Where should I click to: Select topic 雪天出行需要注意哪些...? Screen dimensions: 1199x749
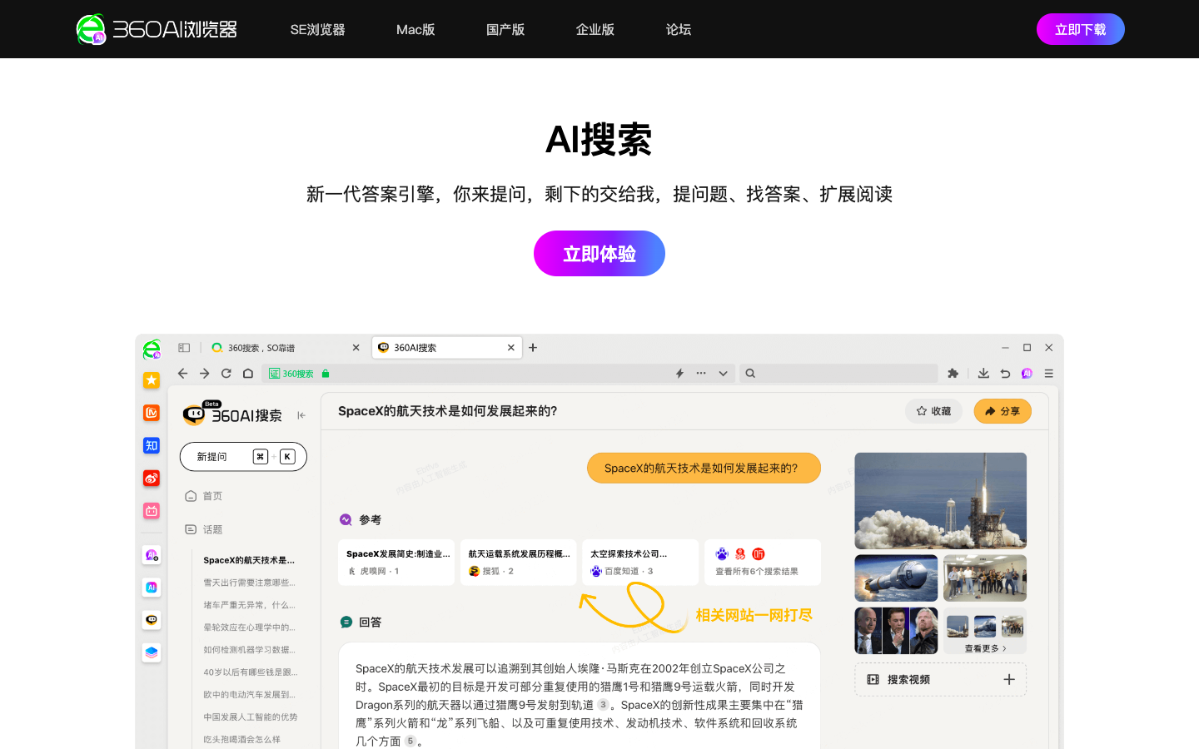249,583
